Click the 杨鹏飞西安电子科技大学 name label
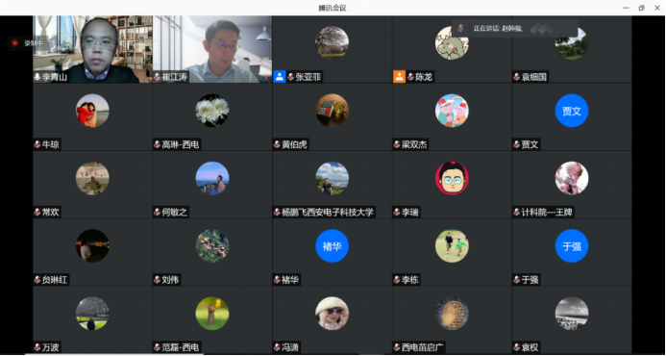Image resolution: width=666 pixels, height=356 pixels. tap(328, 212)
